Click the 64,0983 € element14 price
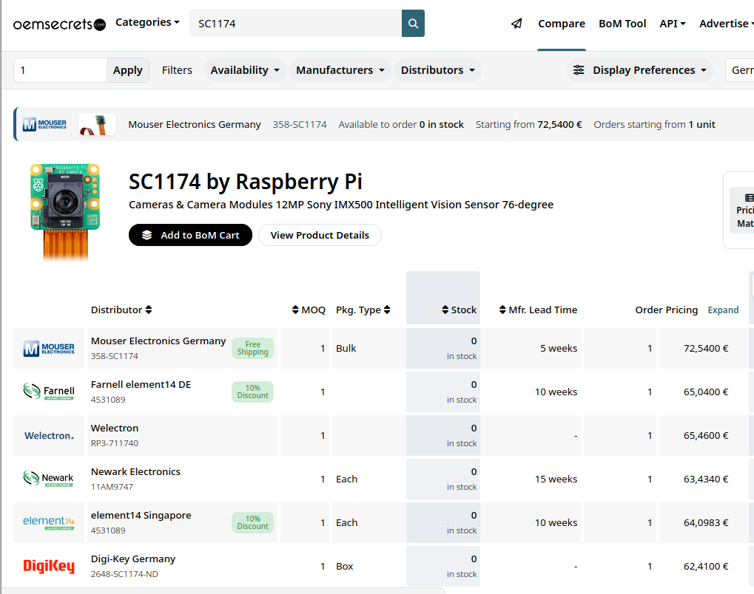This screenshot has width=754, height=594. [705, 522]
